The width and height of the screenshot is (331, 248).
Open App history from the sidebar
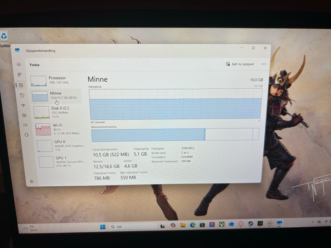click(22, 95)
